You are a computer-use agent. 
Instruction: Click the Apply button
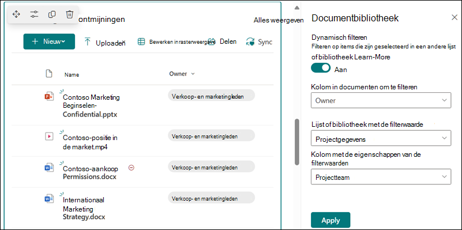click(x=330, y=220)
